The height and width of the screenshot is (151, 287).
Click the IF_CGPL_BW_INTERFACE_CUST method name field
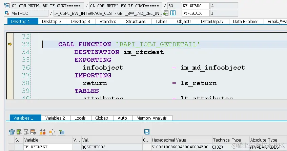click(x=108, y=13)
